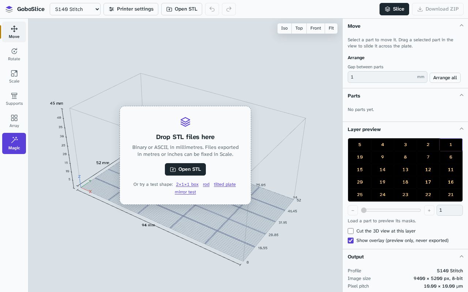Click the layer preview plus button
Screen dimensions: 468x292
coord(429,210)
